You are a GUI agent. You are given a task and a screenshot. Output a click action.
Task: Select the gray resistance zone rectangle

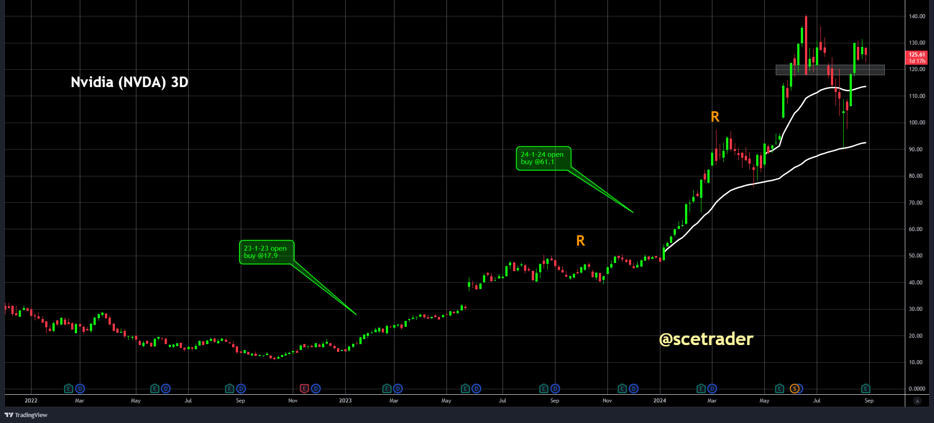[830, 69]
